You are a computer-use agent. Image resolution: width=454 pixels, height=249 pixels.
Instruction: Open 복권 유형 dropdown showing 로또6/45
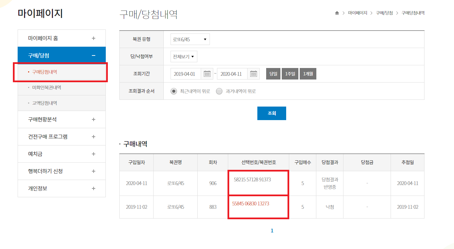click(190, 39)
